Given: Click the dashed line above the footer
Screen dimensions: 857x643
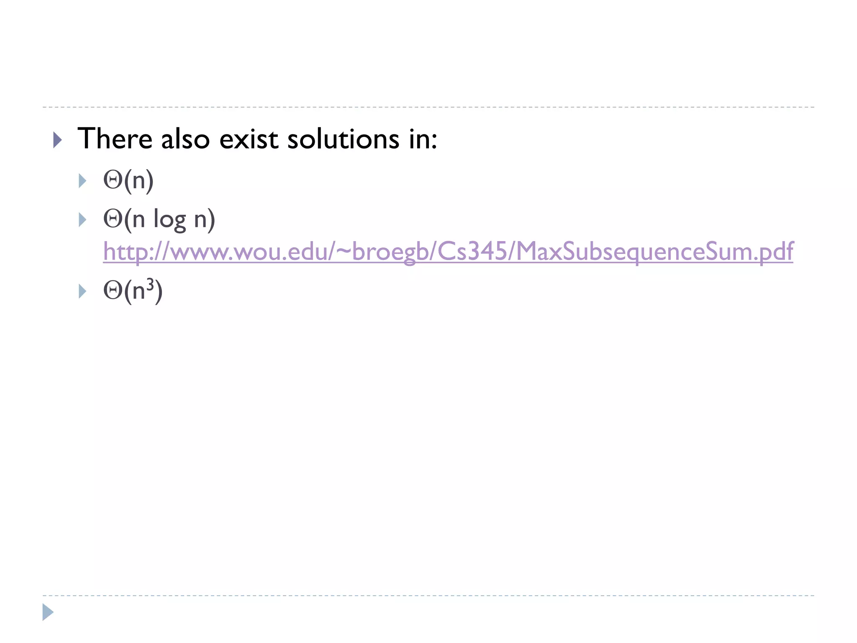Looking at the screenshot, I should [428, 595].
